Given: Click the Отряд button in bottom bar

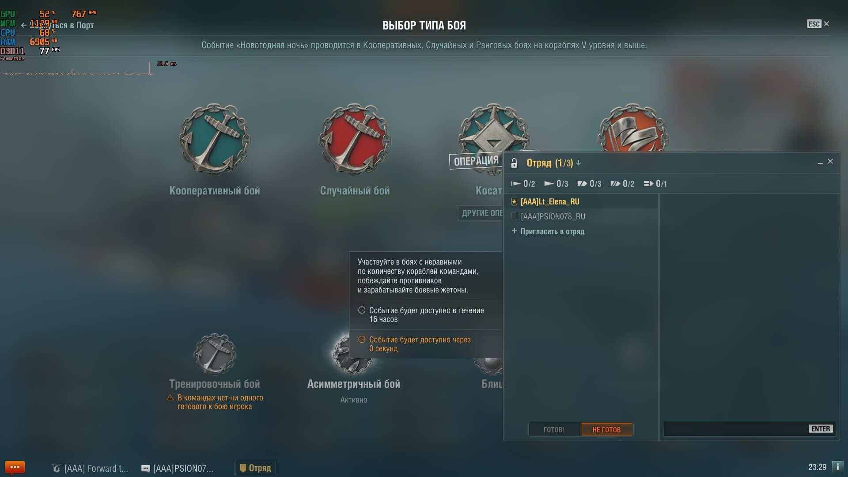Looking at the screenshot, I should coord(255,468).
